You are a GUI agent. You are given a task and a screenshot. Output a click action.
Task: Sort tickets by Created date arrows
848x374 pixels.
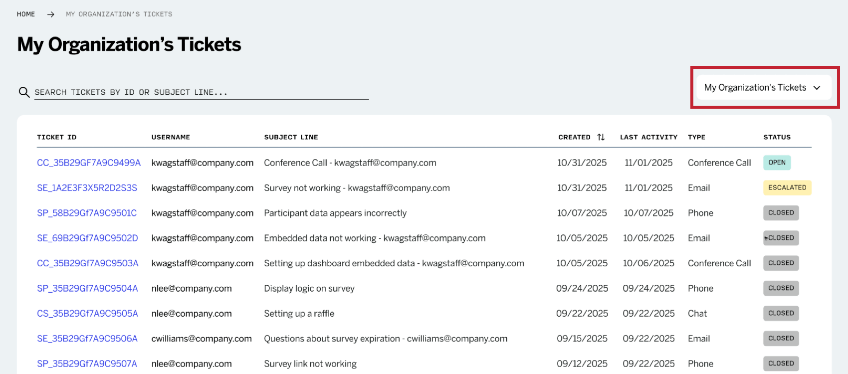click(x=601, y=137)
